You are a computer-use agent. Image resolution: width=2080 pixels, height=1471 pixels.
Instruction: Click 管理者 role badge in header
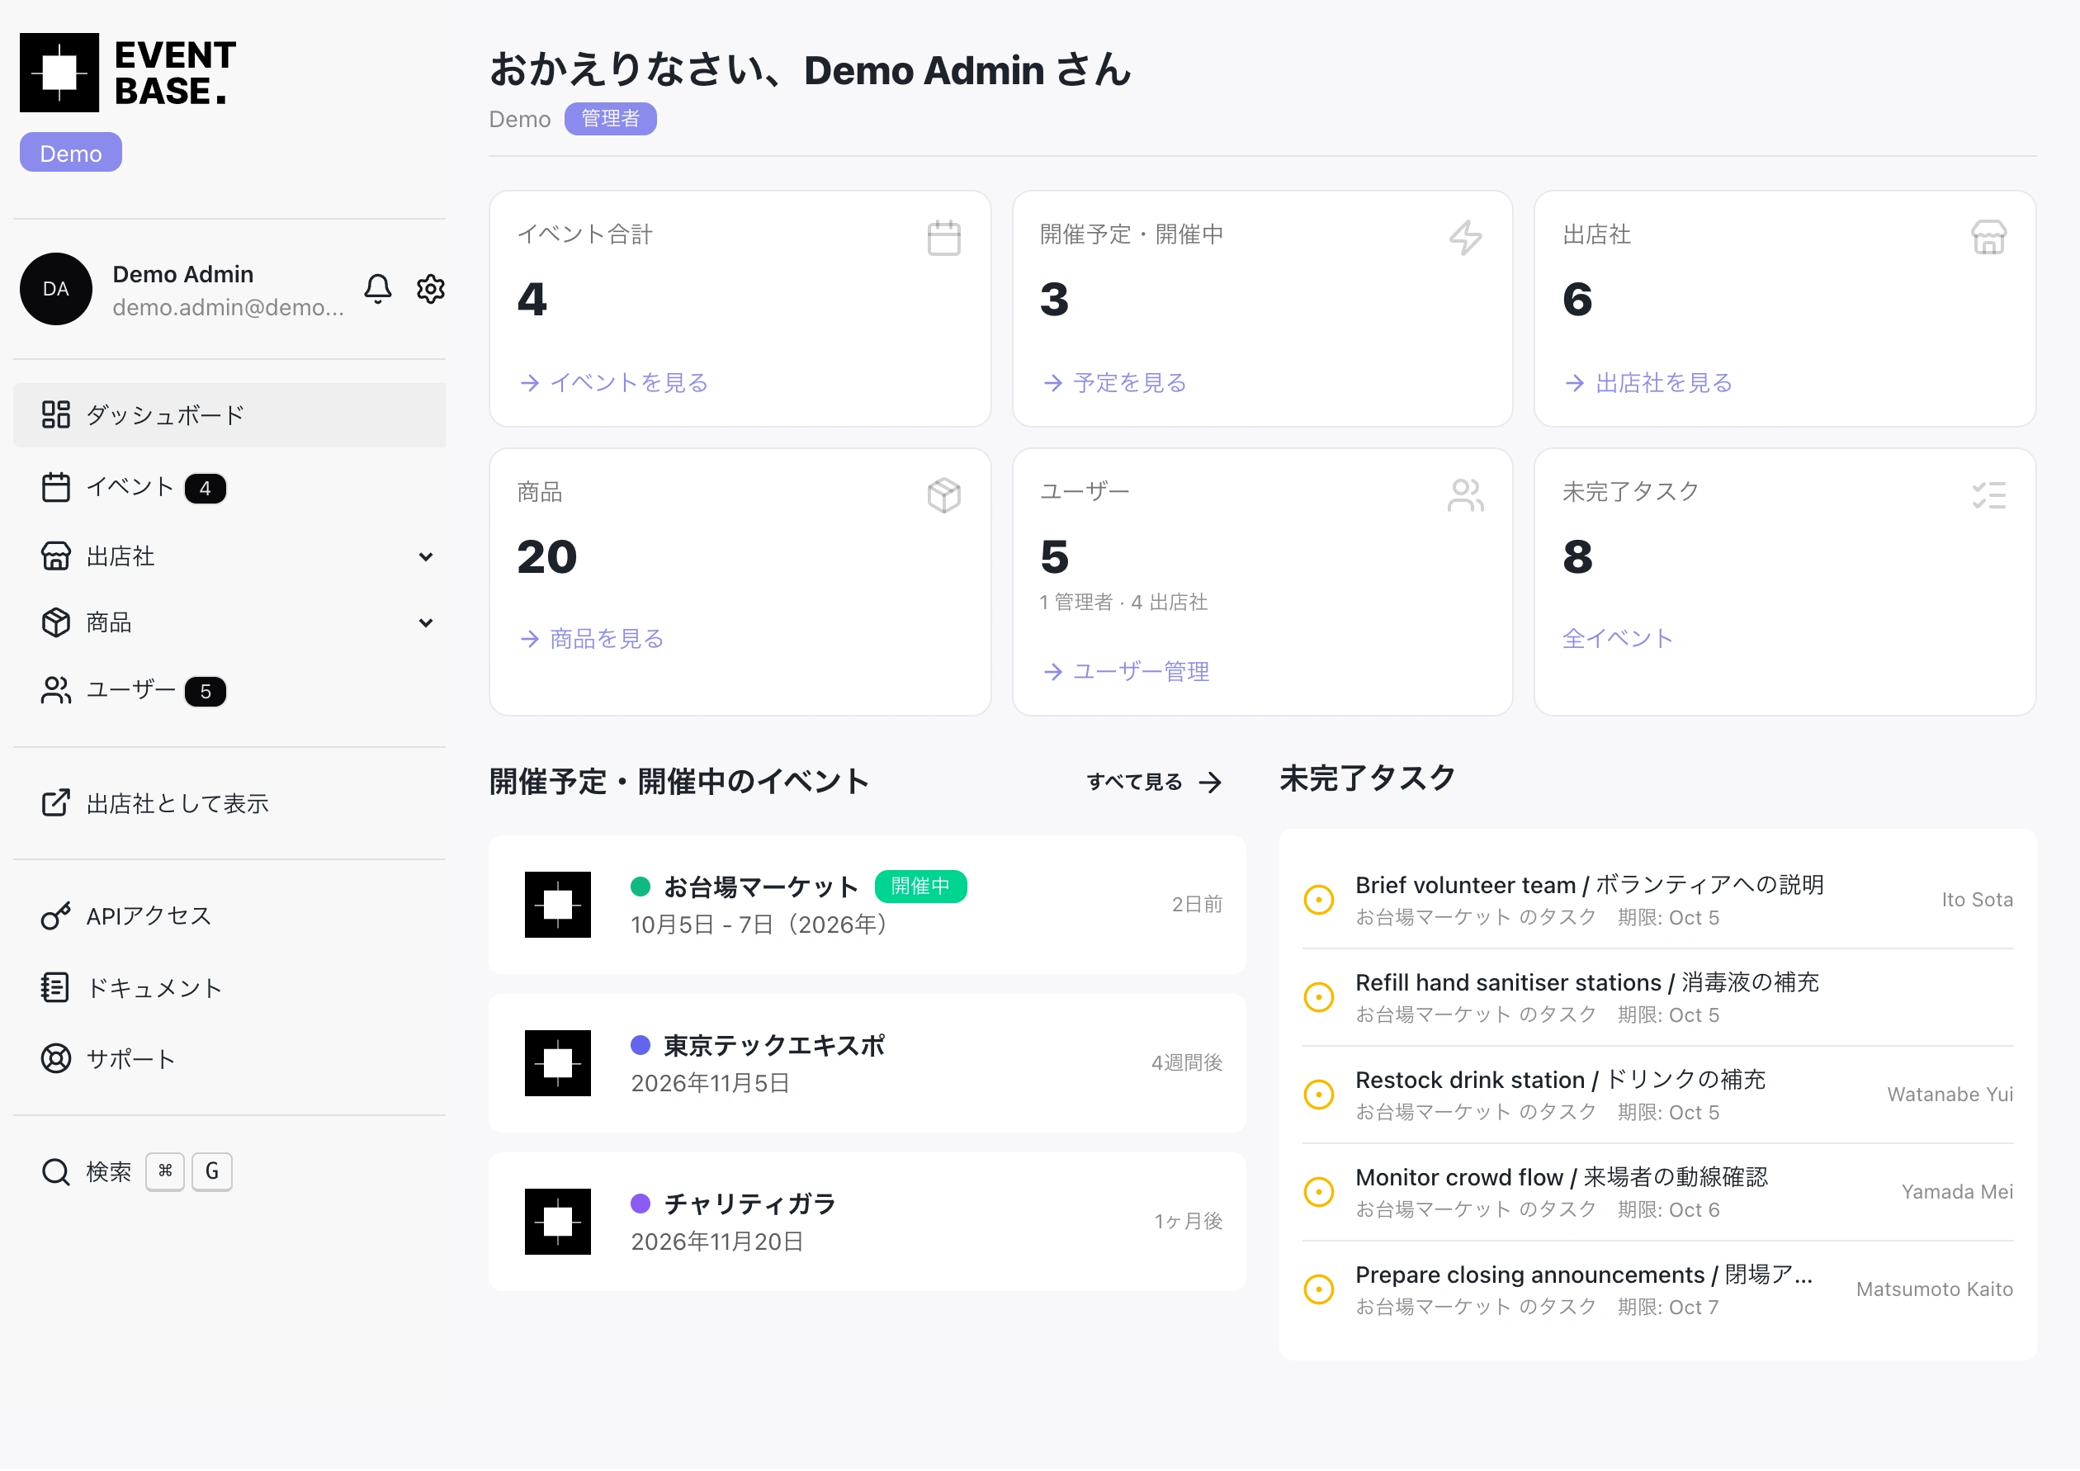(x=611, y=120)
